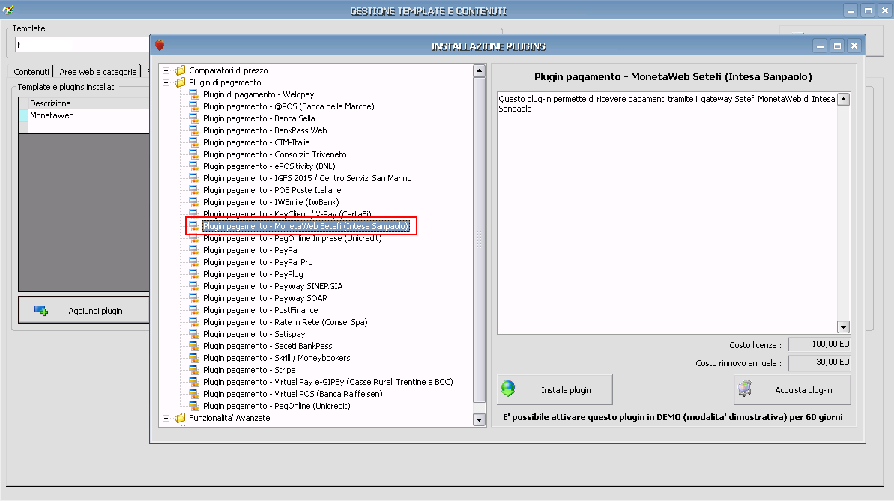Click the Funzionalita' Avanzate folder icon
894x501 pixels.
tap(180, 419)
